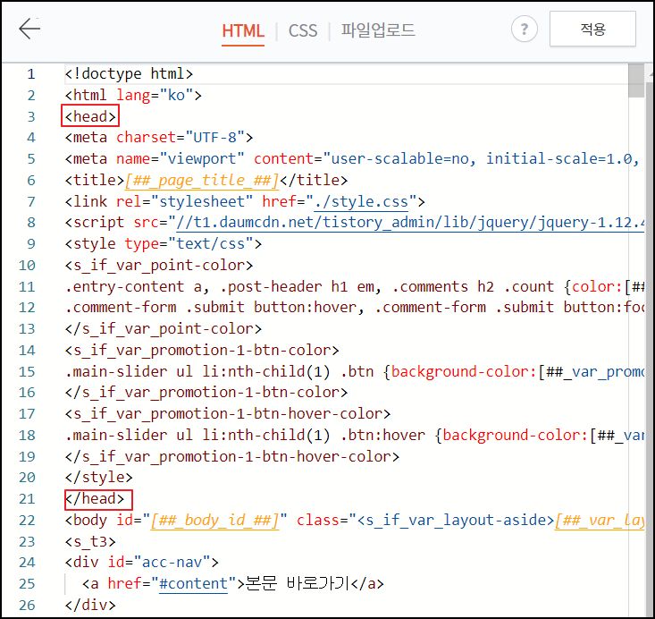Click opening <s_if_var_promotion-1-btn-color> tag
This screenshot has width=655, height=619.
pyautogui.click(x=202, y=350)
